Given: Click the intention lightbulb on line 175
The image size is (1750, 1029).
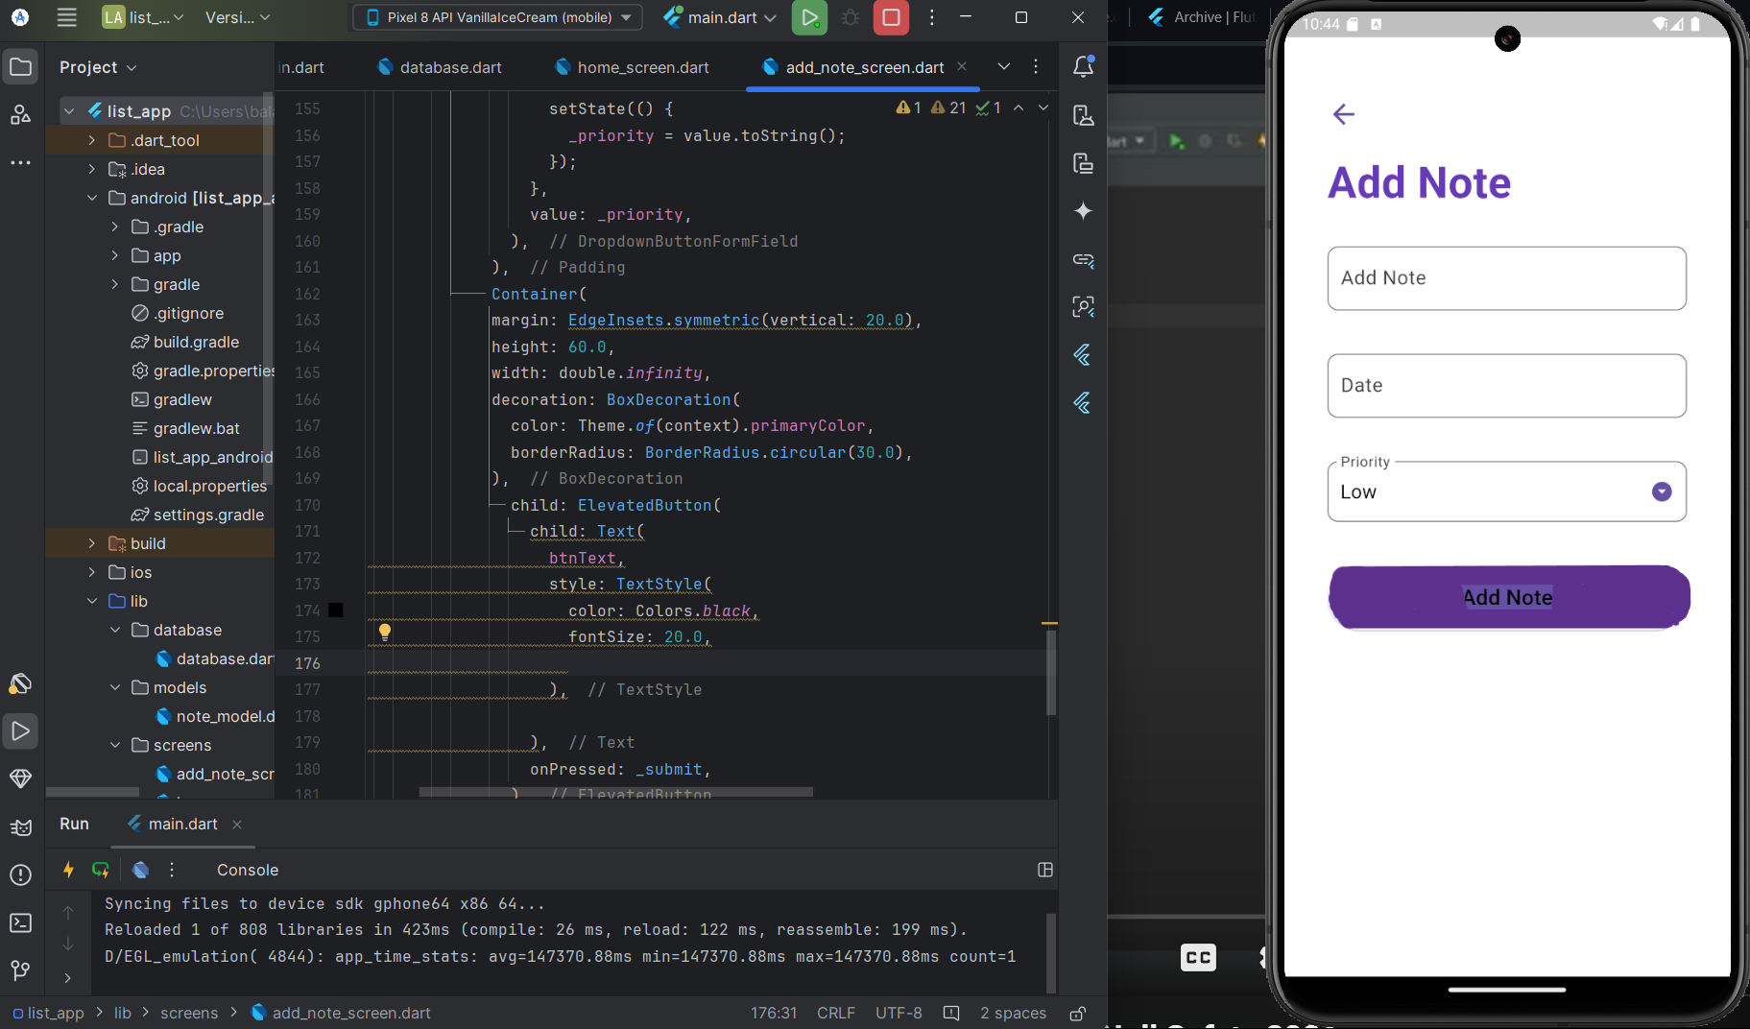Looking at the screenshot, I should [385, 632].
